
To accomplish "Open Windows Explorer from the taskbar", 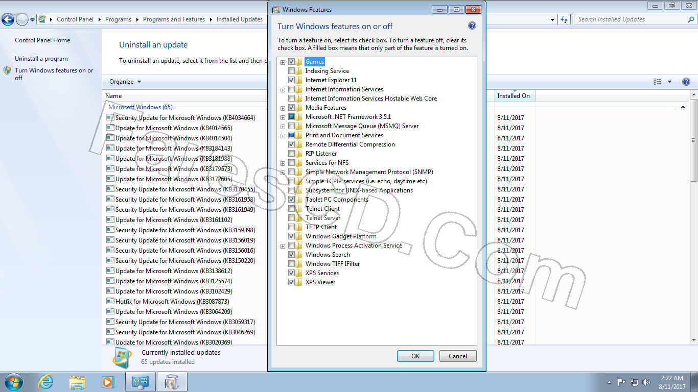I will [77, 382].
